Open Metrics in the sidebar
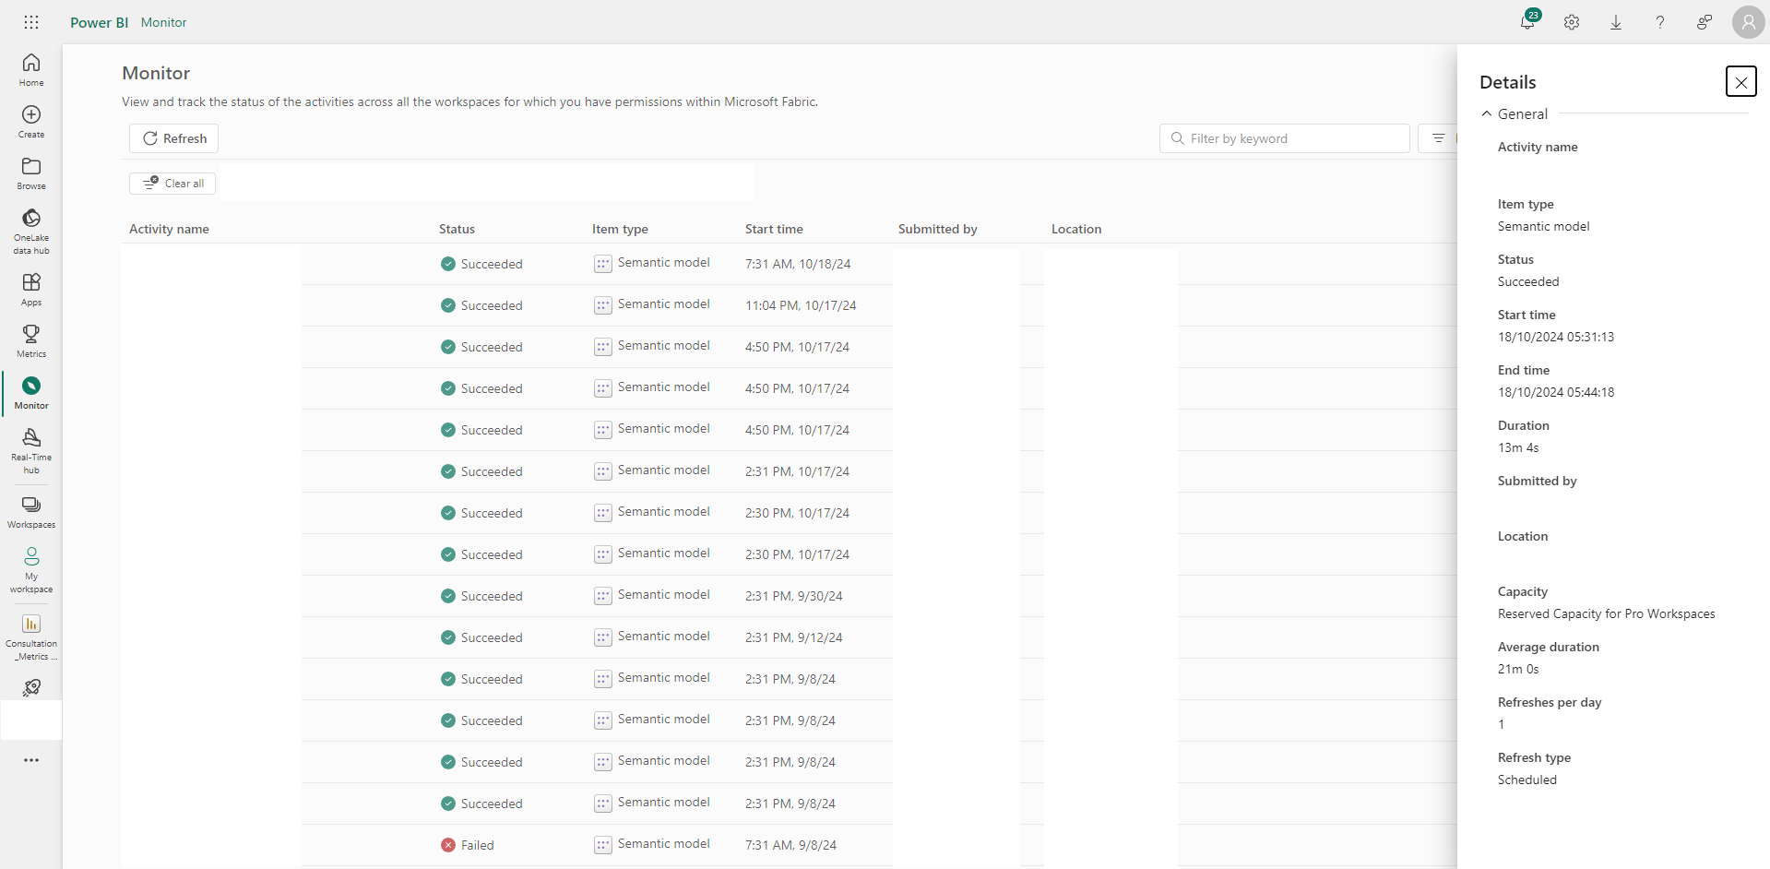 [x=31, y=341]
